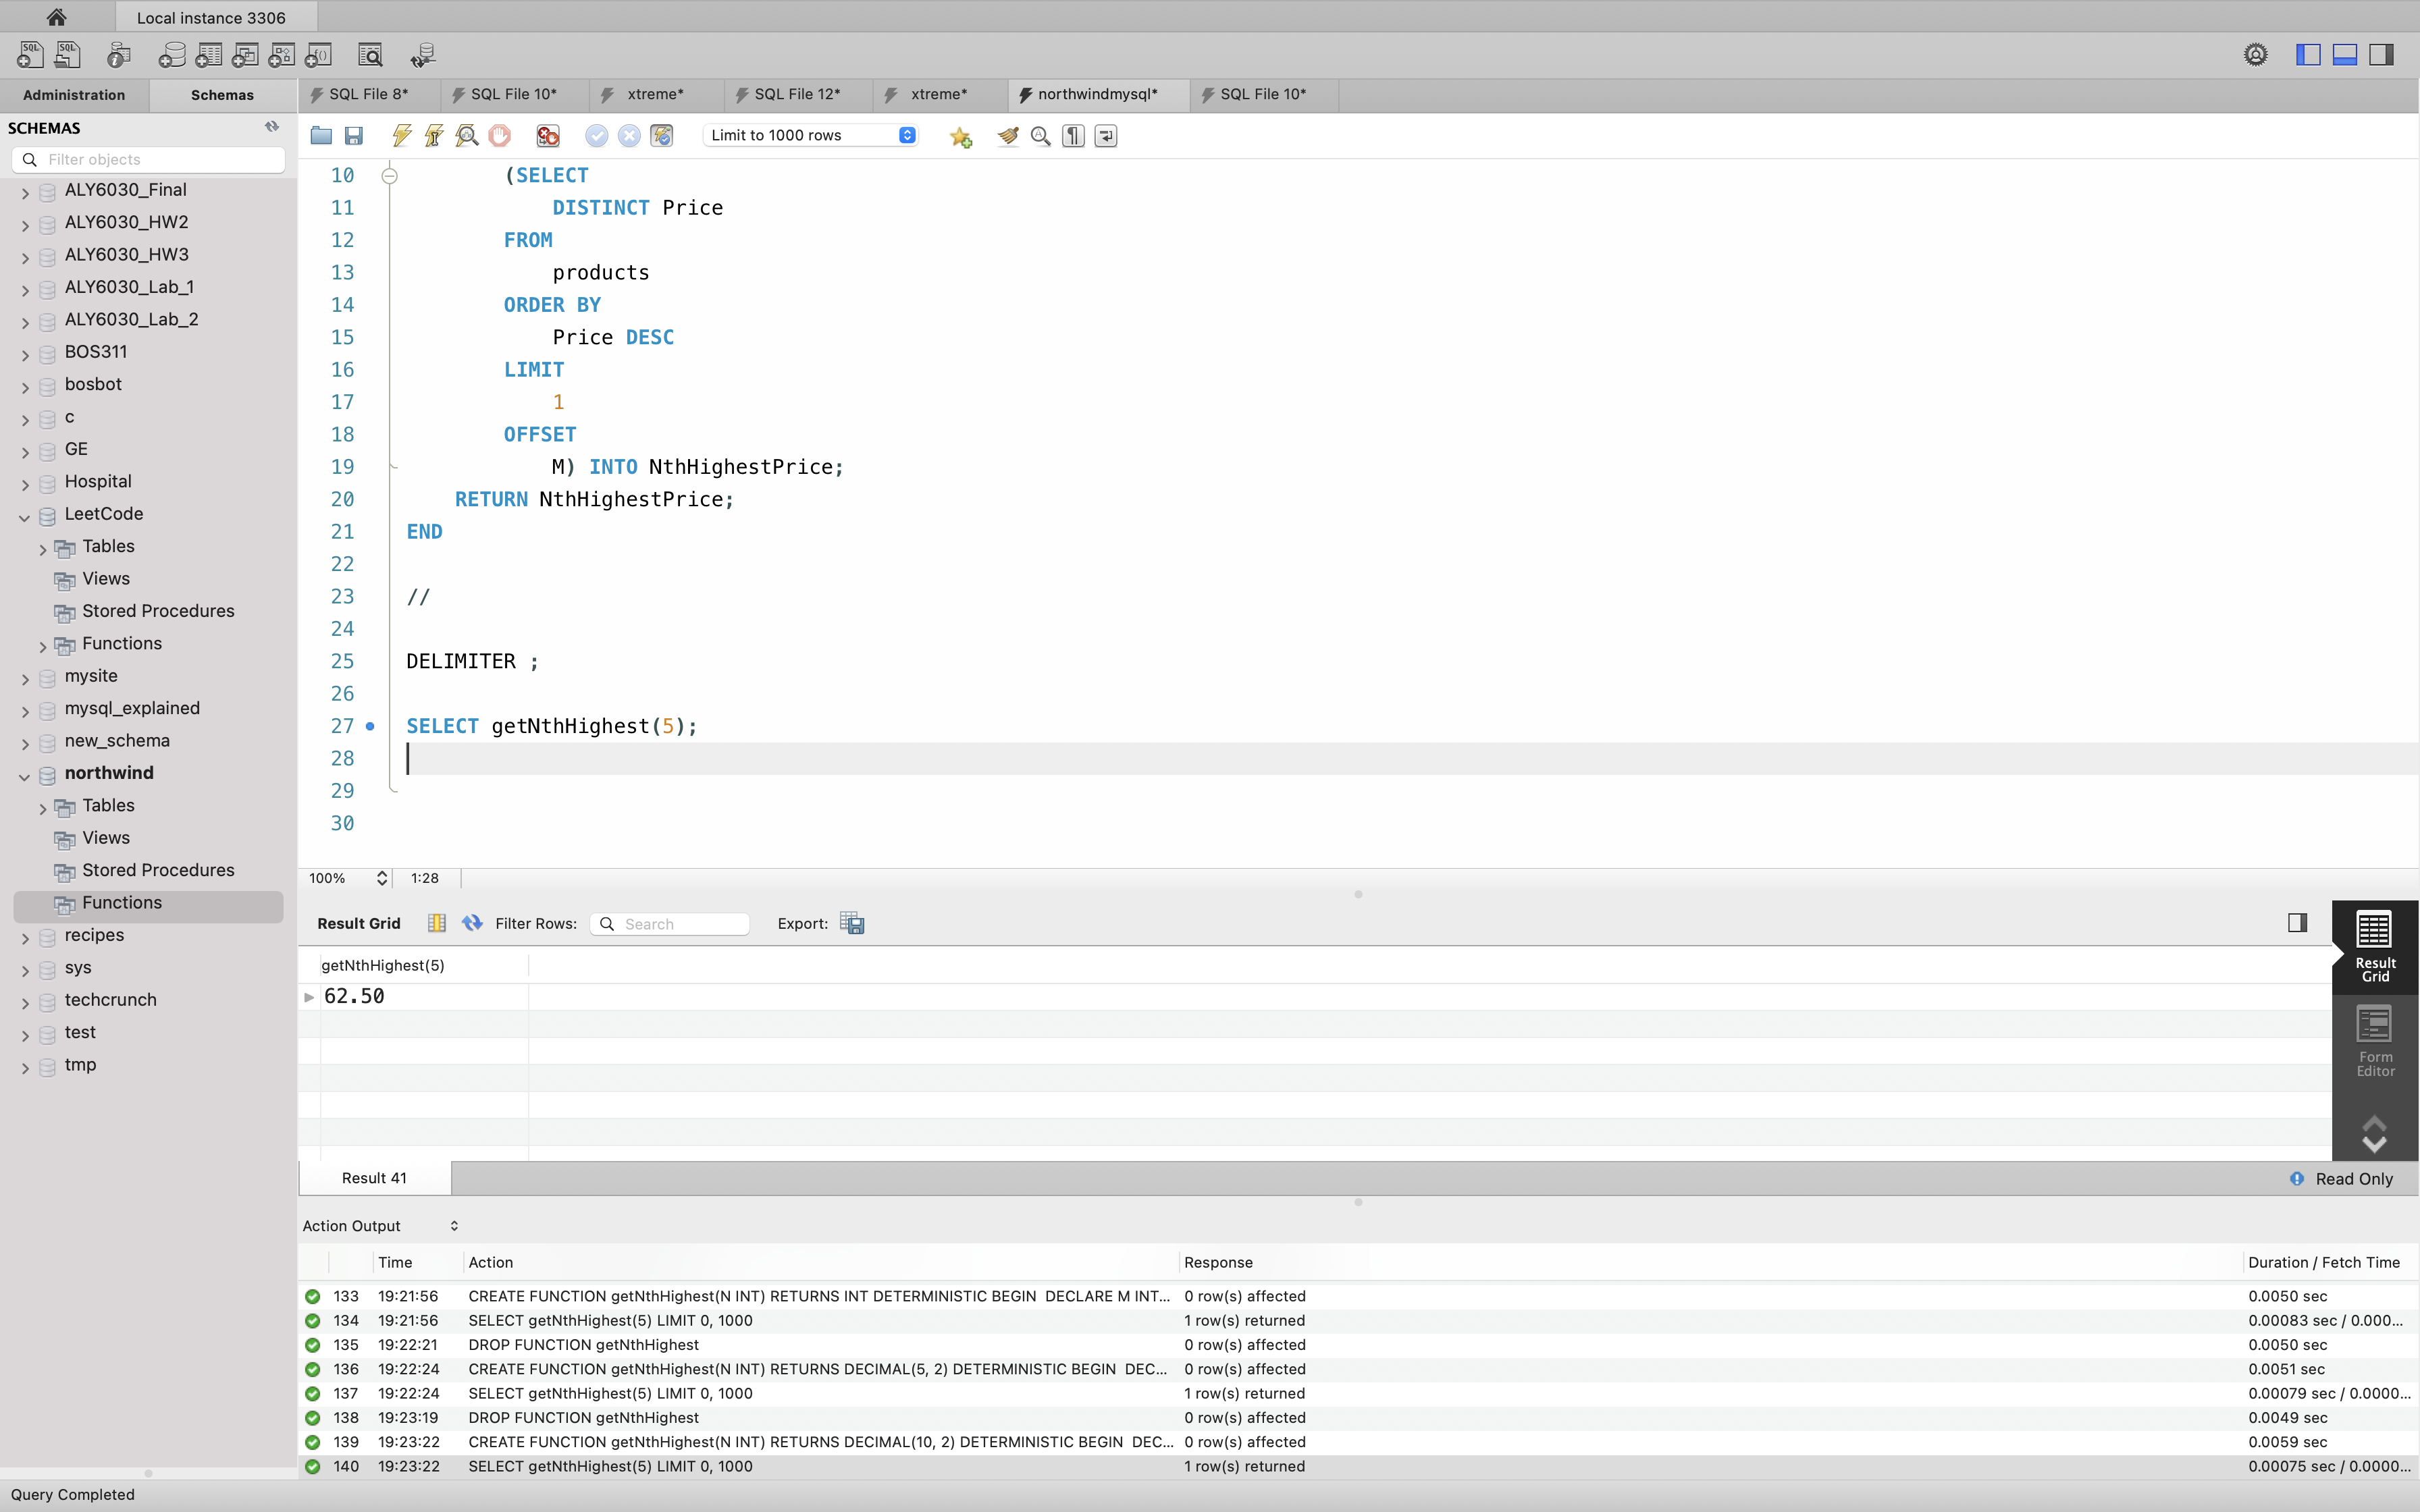Save the SQL script with the floppy icon
The width and height of the screenshot is (2420, 1512).
(x=354, y=136)
